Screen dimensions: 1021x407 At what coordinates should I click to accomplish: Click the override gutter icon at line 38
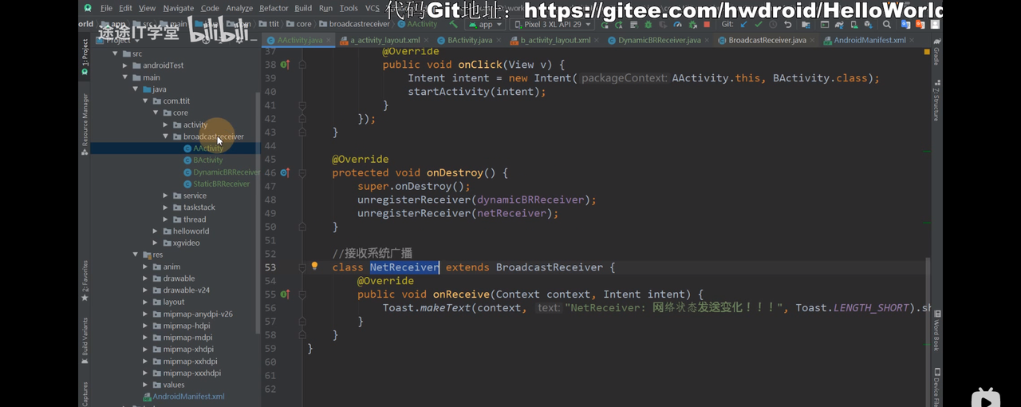(x=284, y=65)
